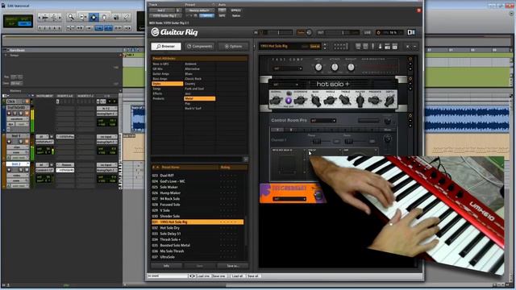Toggle Compare in the plug-in header
This screenshot has height=290, width=516.
pyautogui.click(x=206, y=15)
